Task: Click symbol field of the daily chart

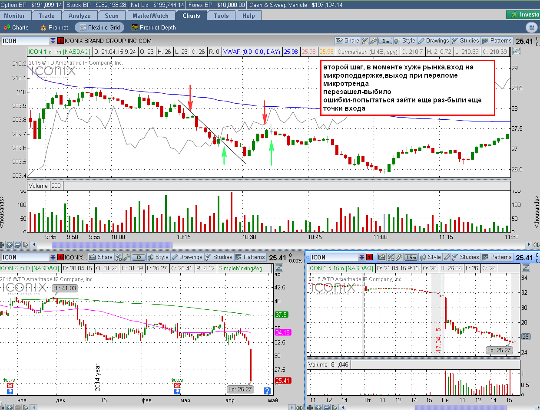Action: [x=25, y=257]
